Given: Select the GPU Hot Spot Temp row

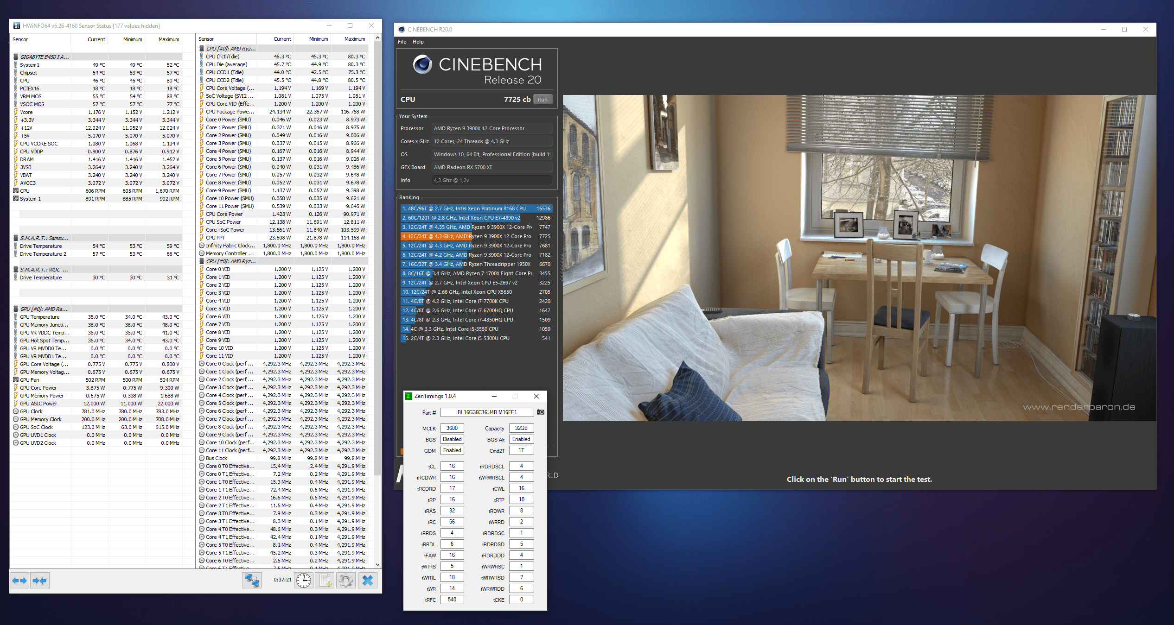Looking at the screenshot, I should [x=96, y=341].
